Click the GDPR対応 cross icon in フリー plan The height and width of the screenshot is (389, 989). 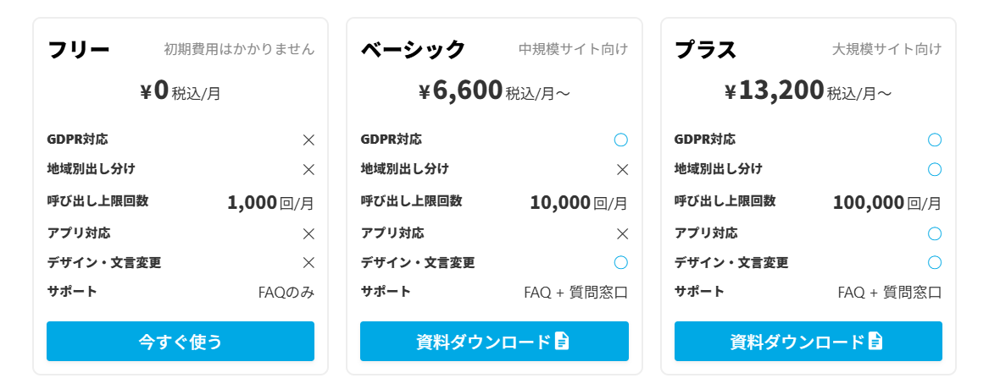[308, 140]
